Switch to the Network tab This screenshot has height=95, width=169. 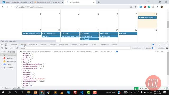pos(53,45)
